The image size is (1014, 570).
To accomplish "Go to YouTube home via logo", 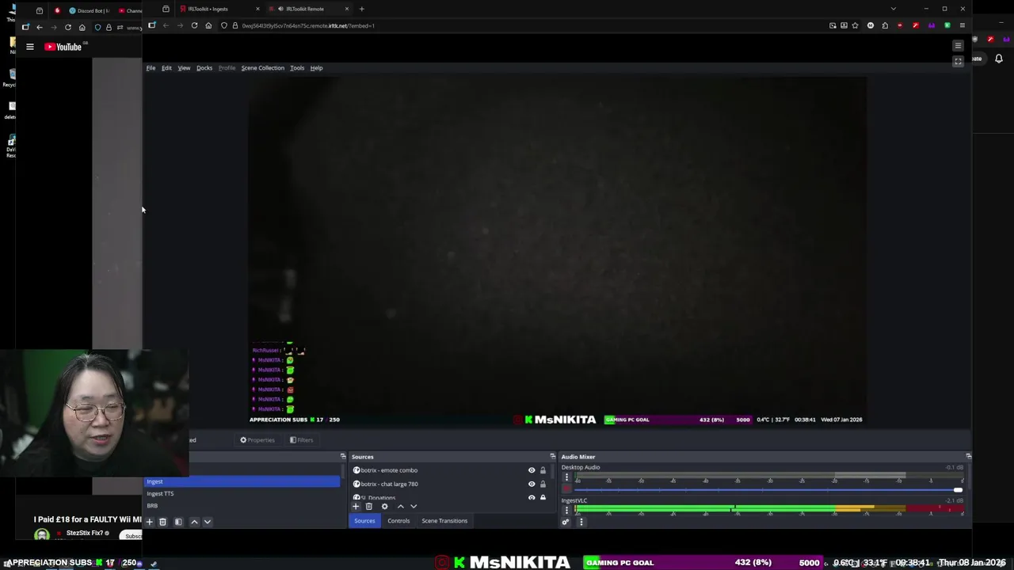I will pyautogui.click(x=63, y=47).
